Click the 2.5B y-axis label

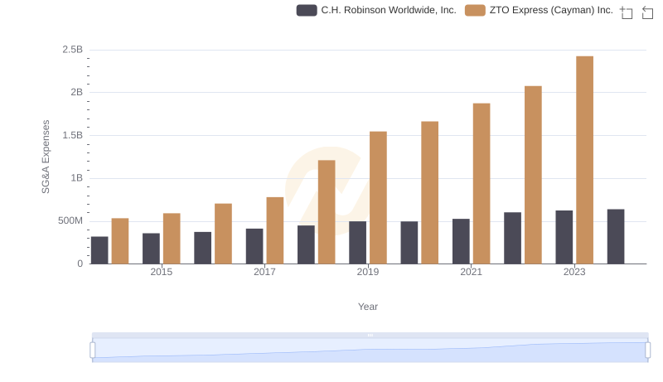tap(73, 50)
